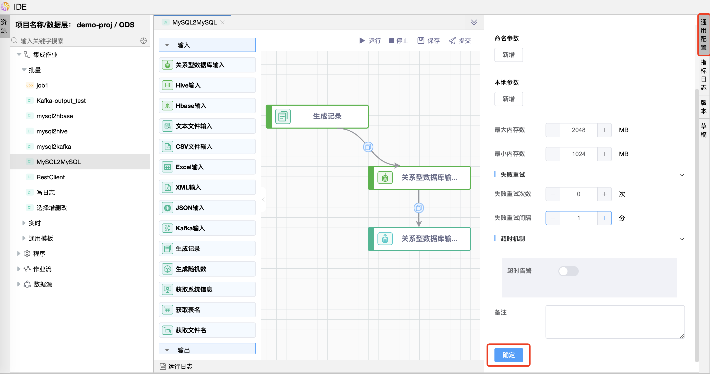Click the 确定 confirm button
This screenshot has height=374, width=710.
click(508, 355)
